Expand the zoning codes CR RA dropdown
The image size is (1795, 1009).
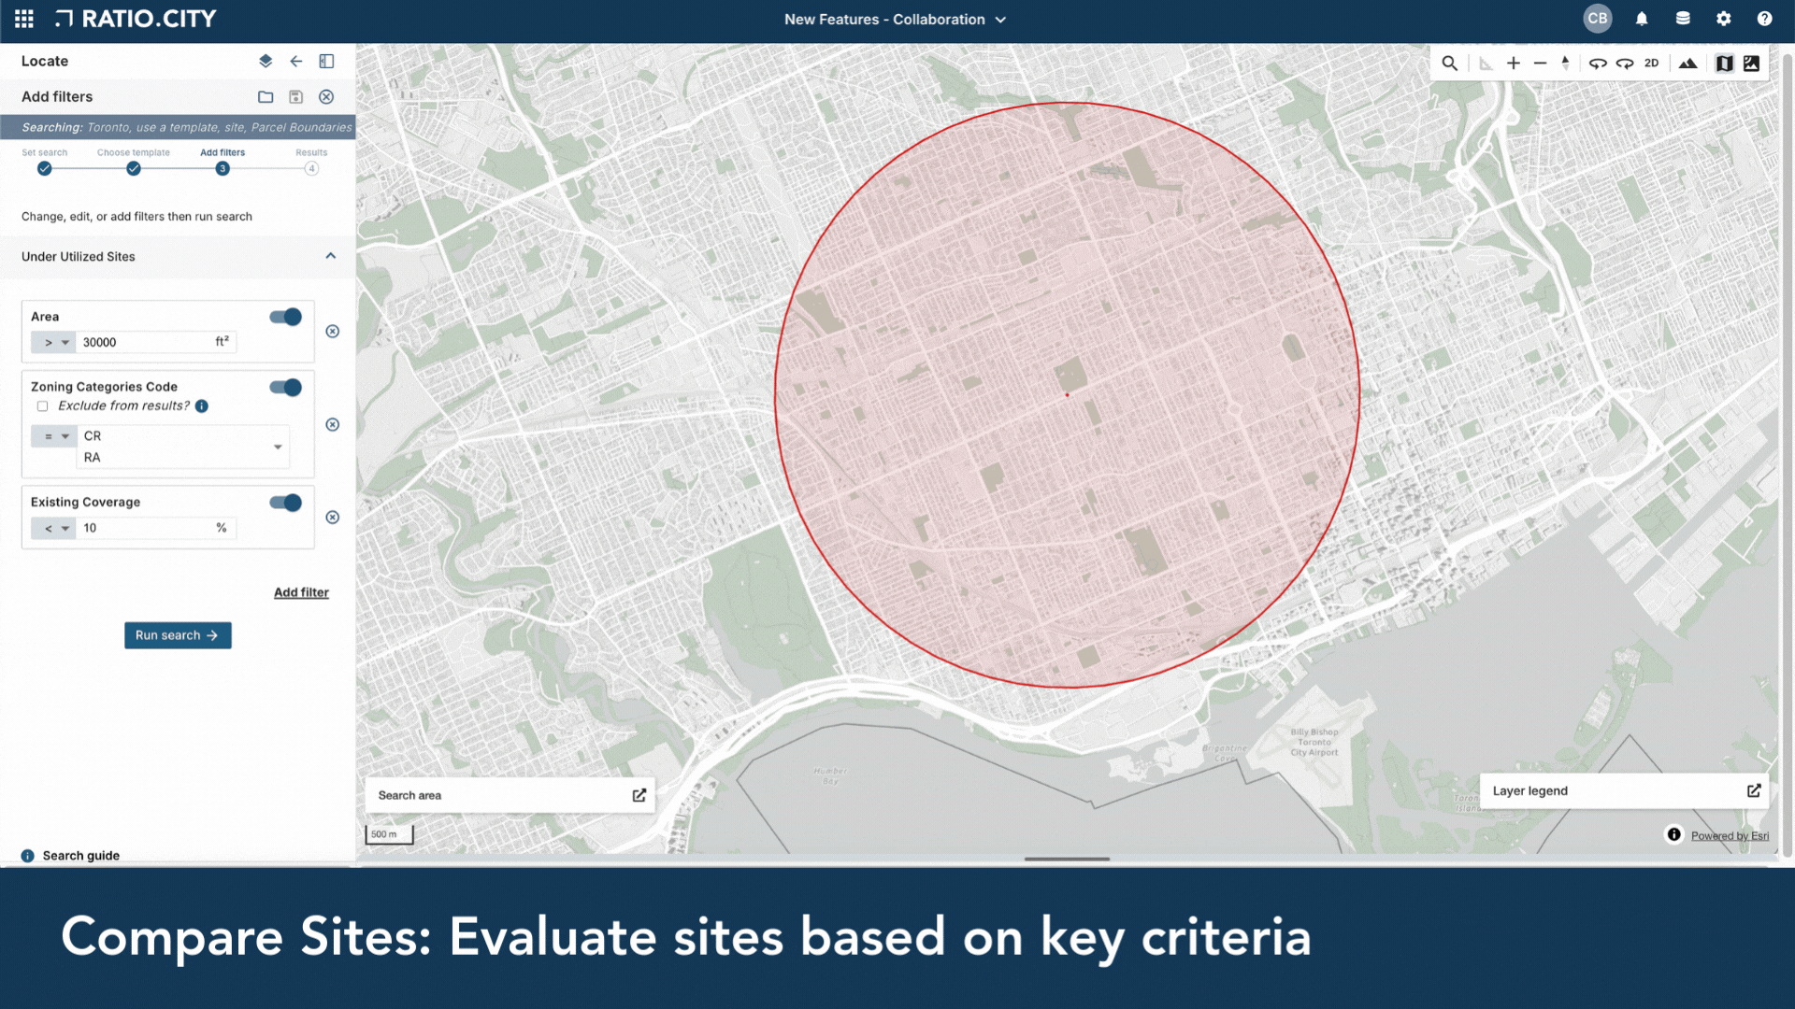click(278, 447)
